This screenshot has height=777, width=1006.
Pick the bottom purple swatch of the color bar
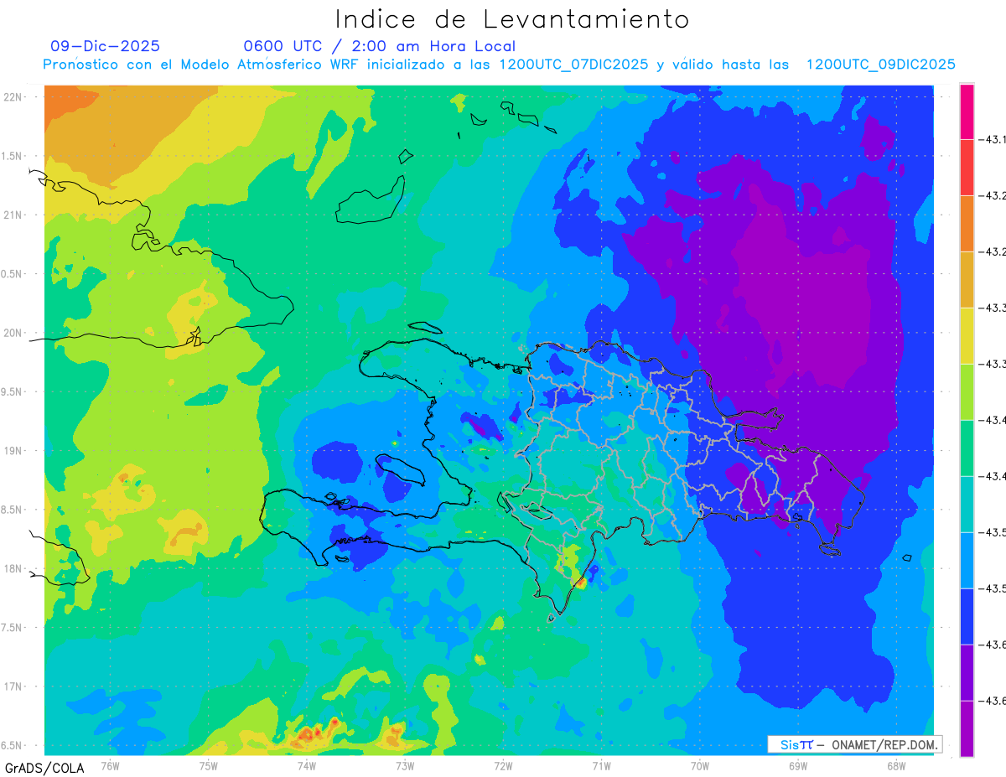click(967, 729)
